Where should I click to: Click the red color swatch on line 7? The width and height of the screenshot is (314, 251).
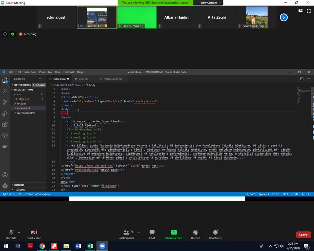click(x=64, y=113)
